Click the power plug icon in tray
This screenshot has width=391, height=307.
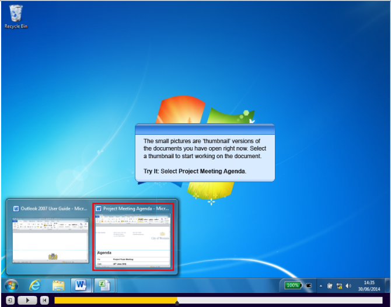coord(309,285)
